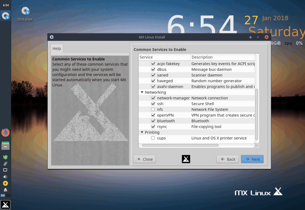The image size is (305, 210).
Task: Uncheck the acpi-fakekey service
Action: (153, 63)
